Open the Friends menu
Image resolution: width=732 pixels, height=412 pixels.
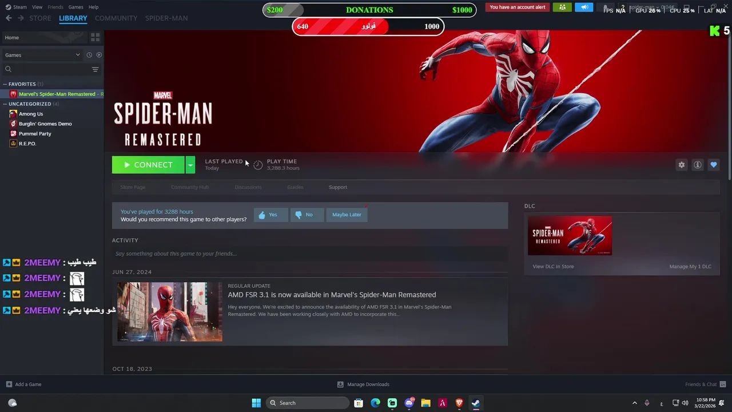55,7
